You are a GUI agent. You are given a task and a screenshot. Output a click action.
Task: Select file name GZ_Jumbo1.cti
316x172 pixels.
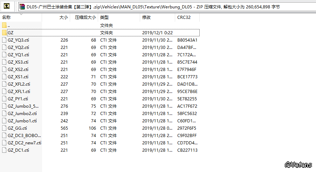(22, 121)
